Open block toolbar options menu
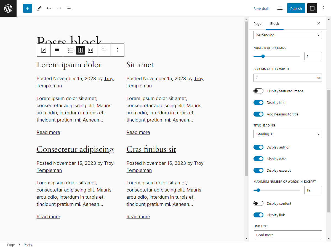331x248 pixels. point(118,50)
